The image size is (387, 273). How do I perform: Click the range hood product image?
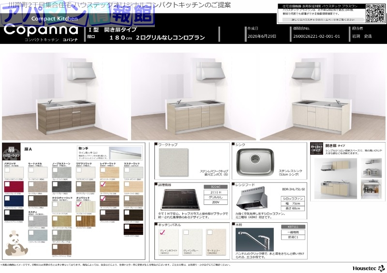[252, 198]
